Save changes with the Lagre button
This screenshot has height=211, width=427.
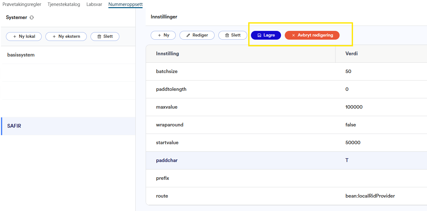pyautogui.click(x=266, y=35)
